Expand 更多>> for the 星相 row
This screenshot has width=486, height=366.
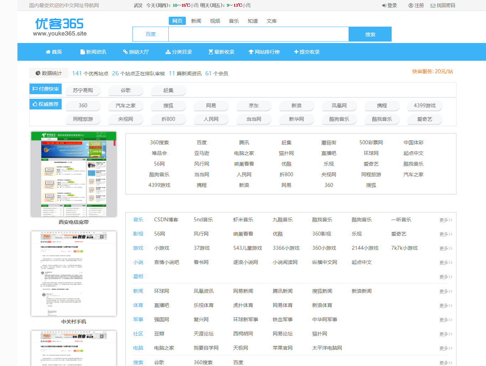pos(446,277)
